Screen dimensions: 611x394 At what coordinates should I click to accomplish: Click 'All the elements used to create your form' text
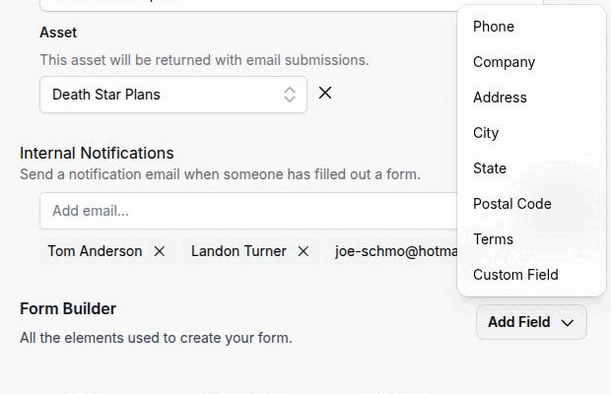tap(156, 338)
